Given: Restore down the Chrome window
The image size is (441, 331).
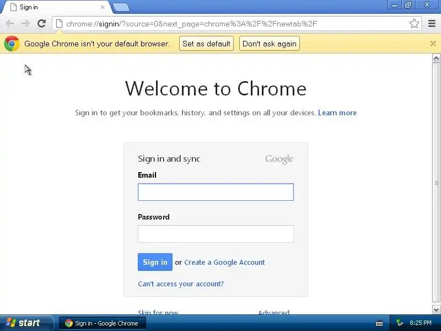Looking at the screenshot, I should tap(408, 5).
